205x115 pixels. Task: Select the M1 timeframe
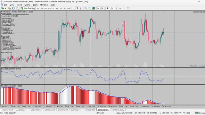(x=38, y=8)
